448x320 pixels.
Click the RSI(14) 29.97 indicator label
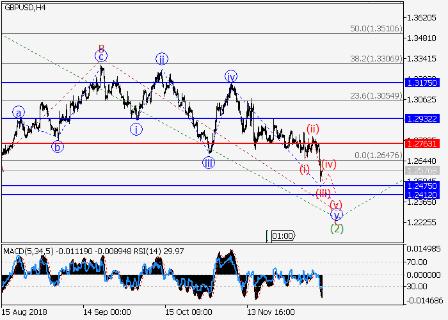tap(159, 252)
